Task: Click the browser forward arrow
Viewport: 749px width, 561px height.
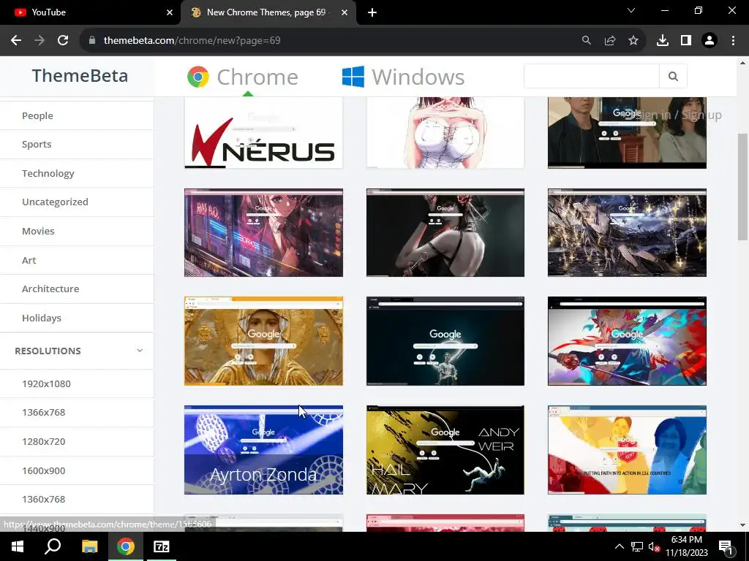Action: pyautogui.click(x=39, y=41)
